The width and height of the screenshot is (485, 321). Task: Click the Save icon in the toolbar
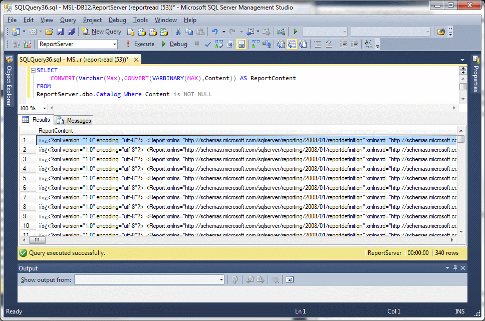(60, 32)
